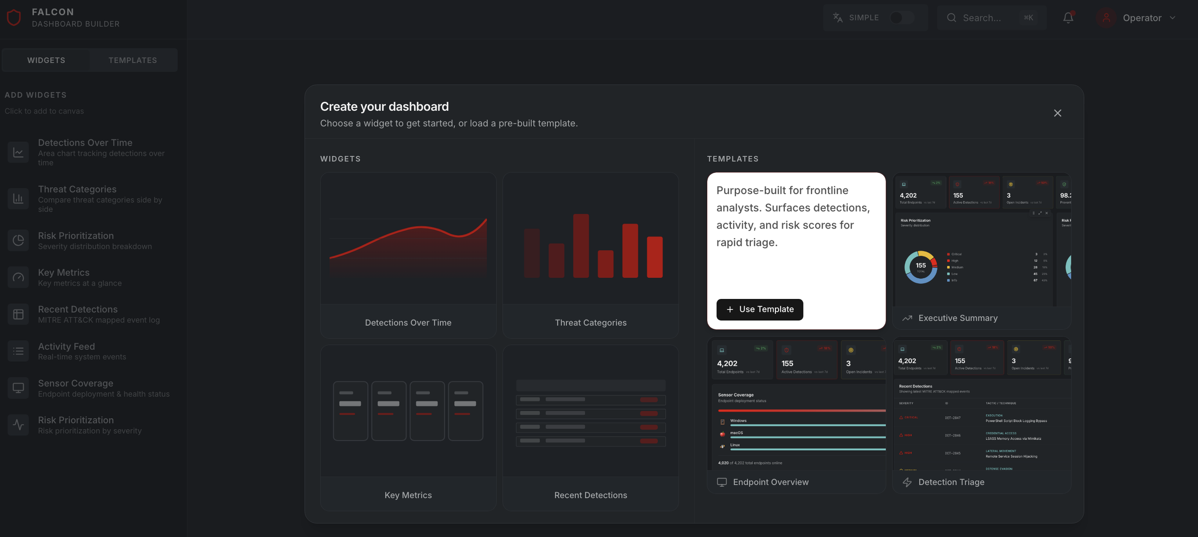The image size is (1198, 537).
Task: Switch to the TEMPLATES sidebar tab
Action: click(133, 60)
